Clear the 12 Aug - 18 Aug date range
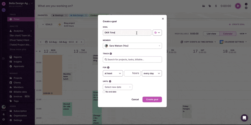 pos(77,42)
